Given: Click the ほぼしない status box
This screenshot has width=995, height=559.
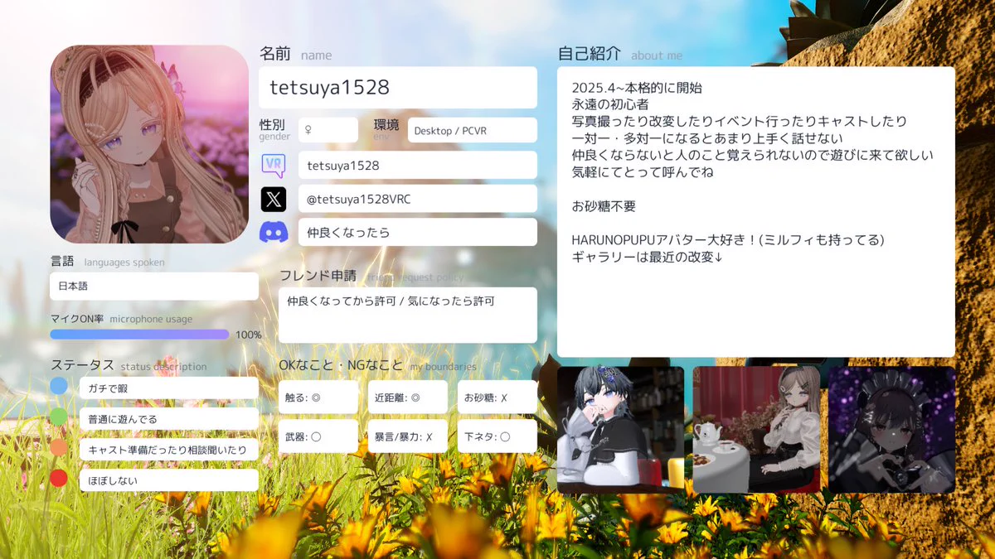Looking at the screenshot, I should click(x=169, y=480).
